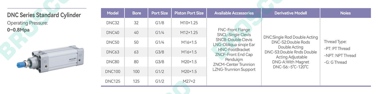This screenshot has width=378, height=94.
Task: Select bore value 100 cell
Action: [136, 72]
